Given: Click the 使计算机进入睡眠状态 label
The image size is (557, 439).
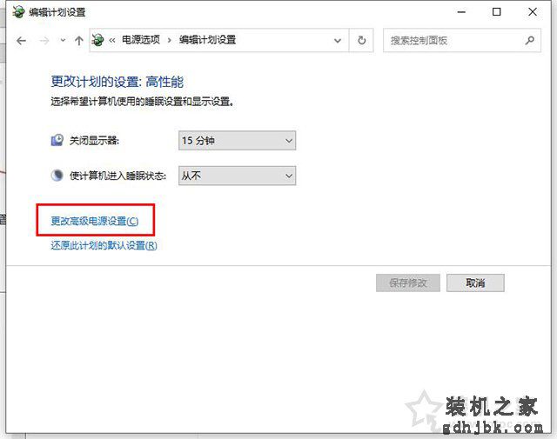Looking at the screenshot, I should [x=117, y=176].
